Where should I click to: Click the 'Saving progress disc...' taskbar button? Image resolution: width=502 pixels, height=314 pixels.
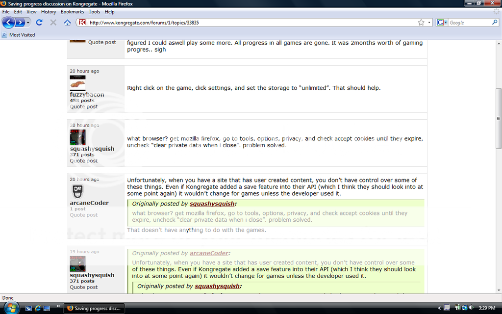[x=94, y=308]
